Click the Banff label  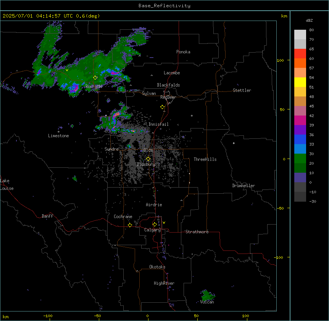coord(47,216)
